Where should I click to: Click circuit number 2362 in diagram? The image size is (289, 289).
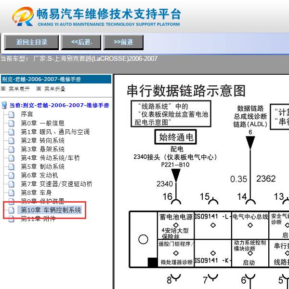(x=266, y=179)
